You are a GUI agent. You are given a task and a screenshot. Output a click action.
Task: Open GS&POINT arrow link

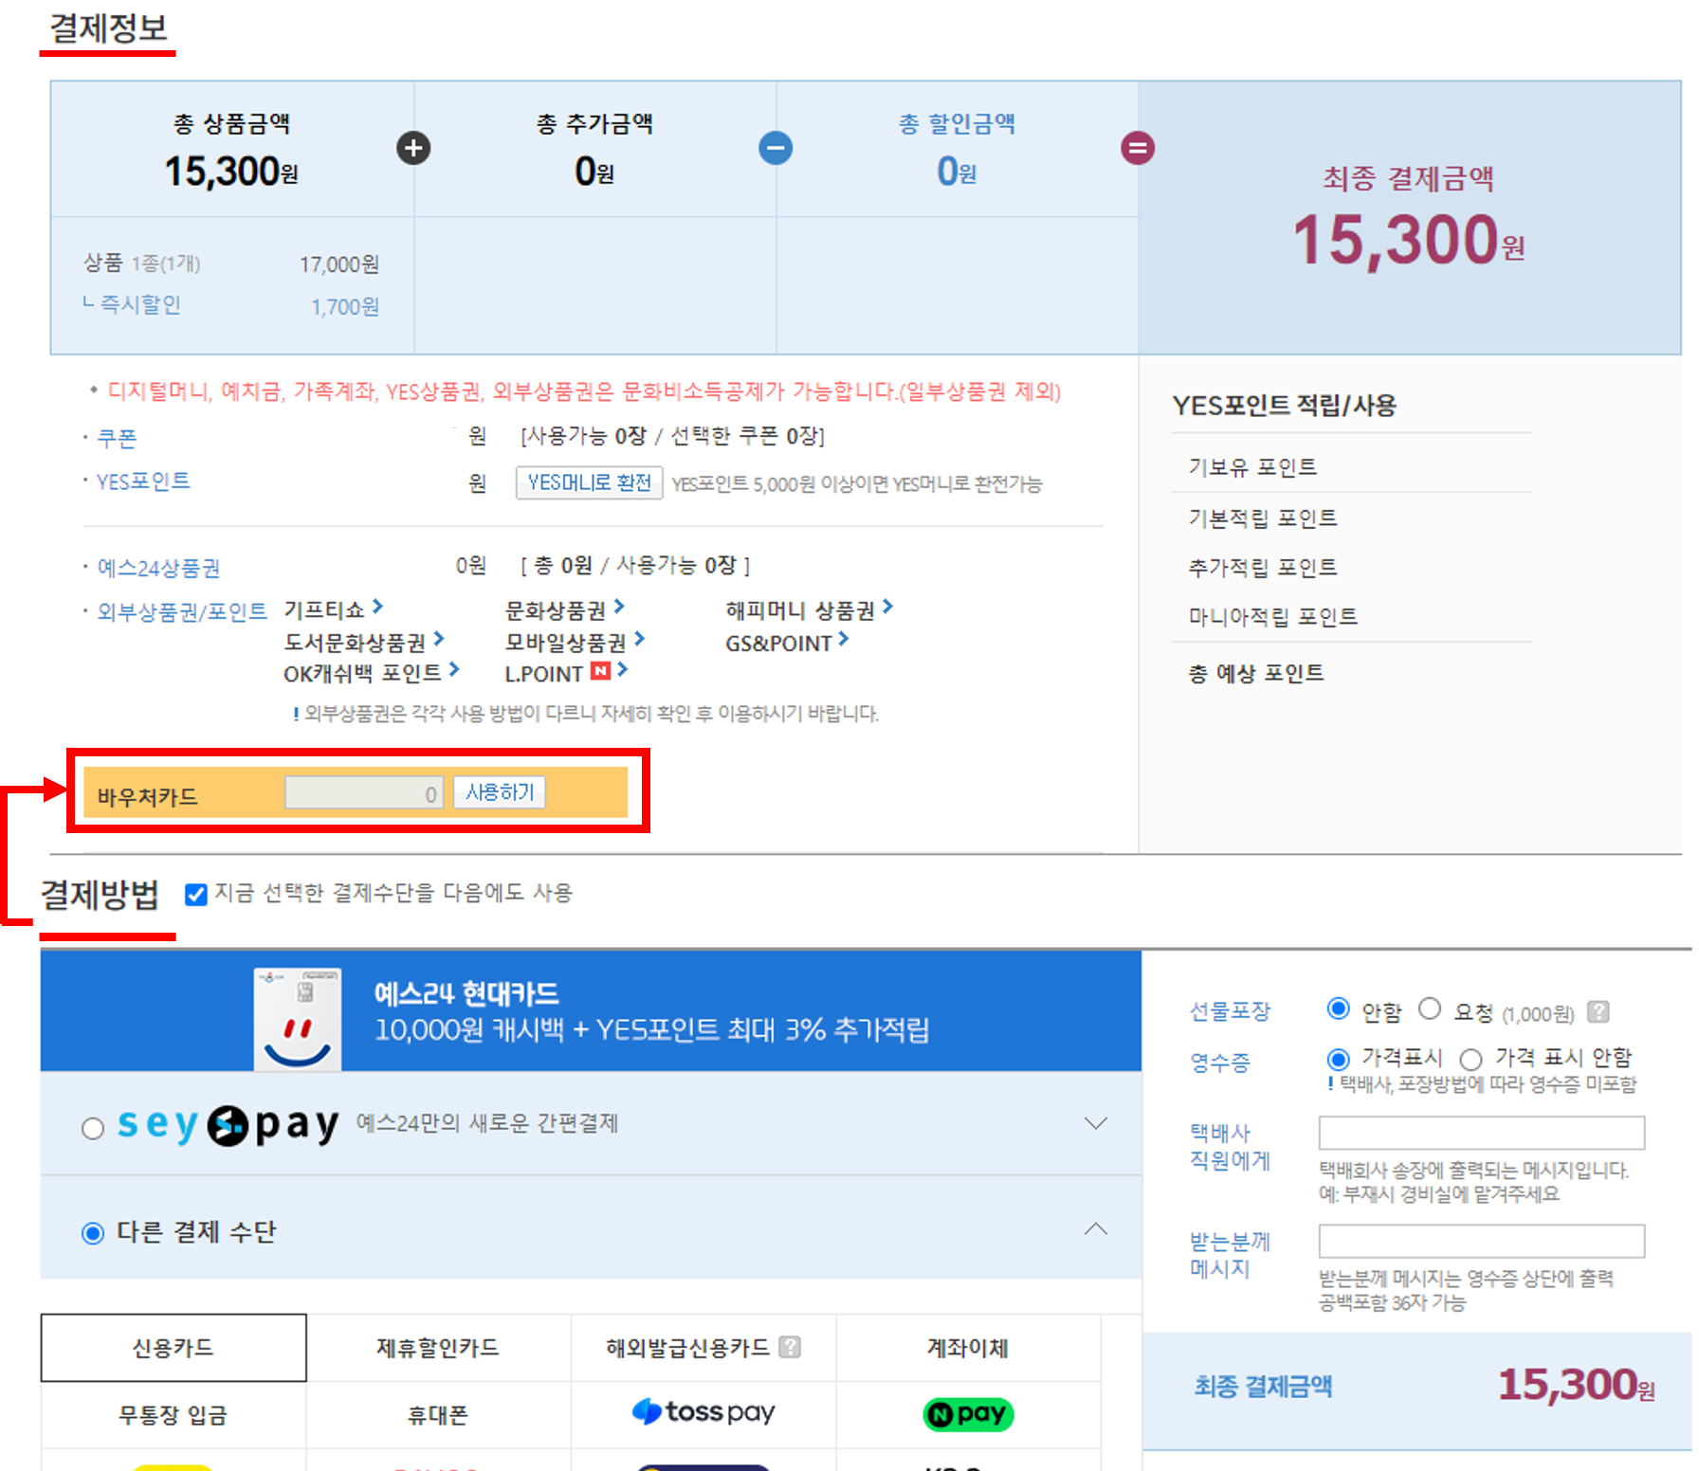pos(844,640)
